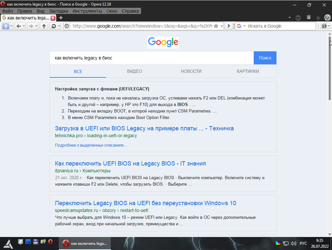
Task: Open in Internet Explorer icon
Action: pyautogui.click(x=324, y=26)
